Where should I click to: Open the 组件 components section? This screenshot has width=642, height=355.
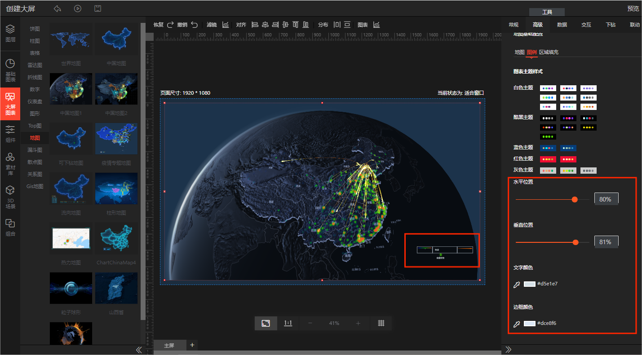tap(10, 134)
